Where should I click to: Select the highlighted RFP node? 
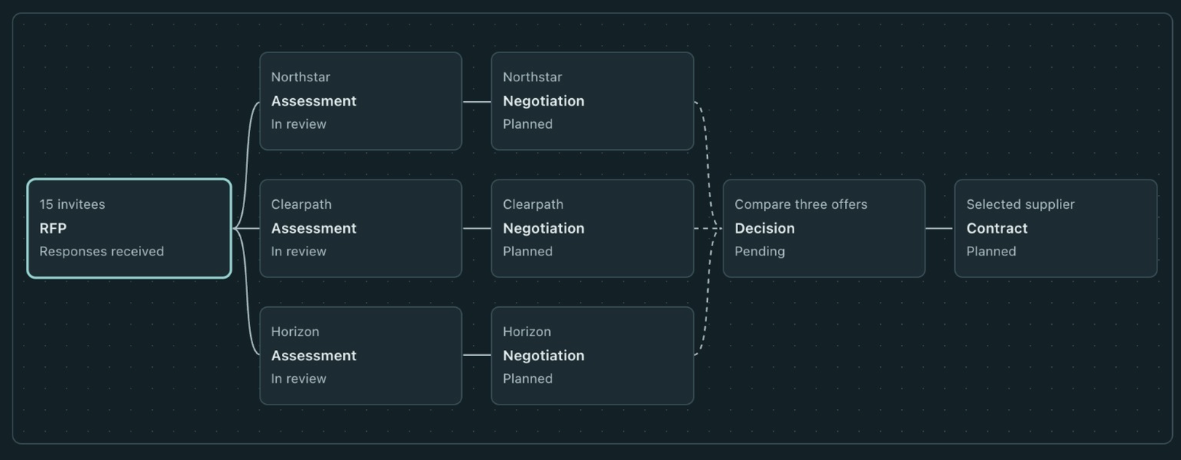129,228
